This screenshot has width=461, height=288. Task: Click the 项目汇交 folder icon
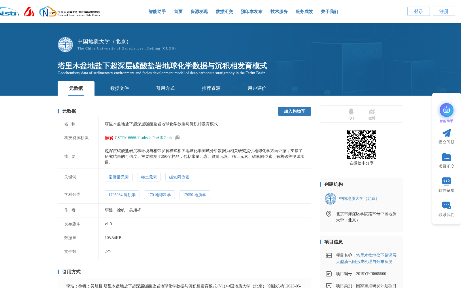coord(446,157)
